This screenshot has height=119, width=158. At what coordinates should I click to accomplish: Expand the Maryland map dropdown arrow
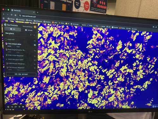click(34, 35)
